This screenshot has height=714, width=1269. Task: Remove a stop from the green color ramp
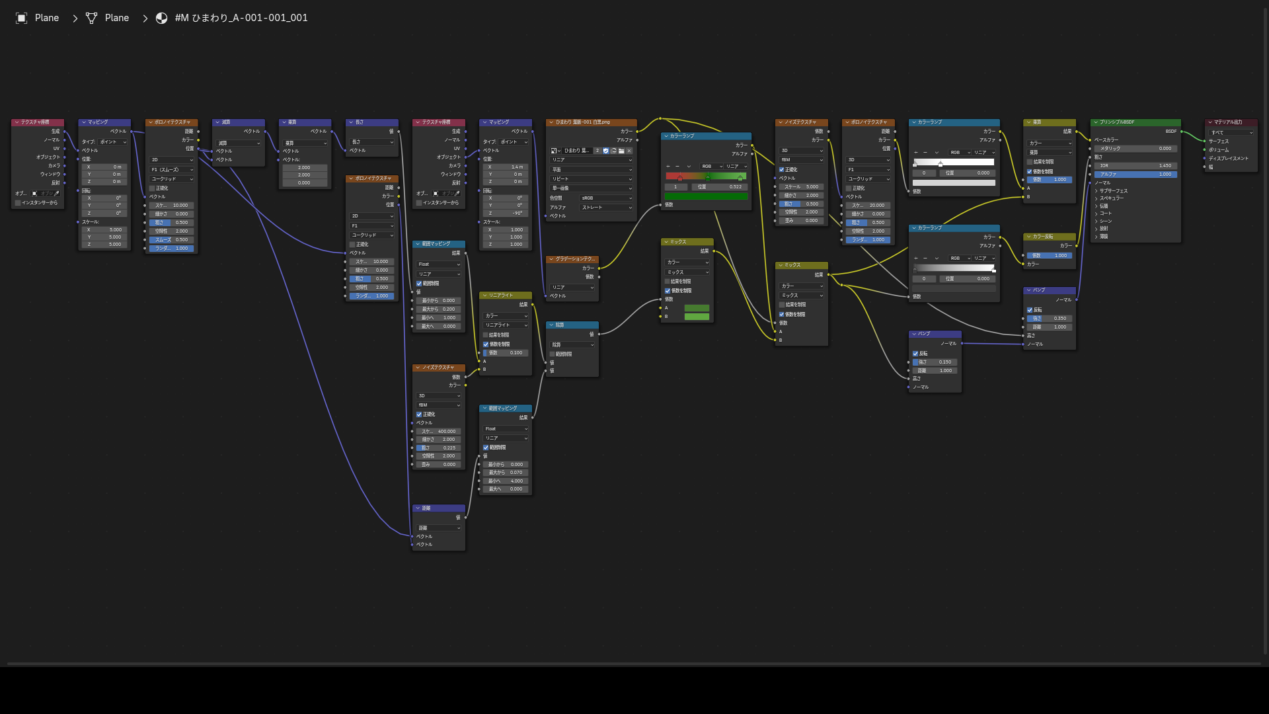tap(677, 167)
